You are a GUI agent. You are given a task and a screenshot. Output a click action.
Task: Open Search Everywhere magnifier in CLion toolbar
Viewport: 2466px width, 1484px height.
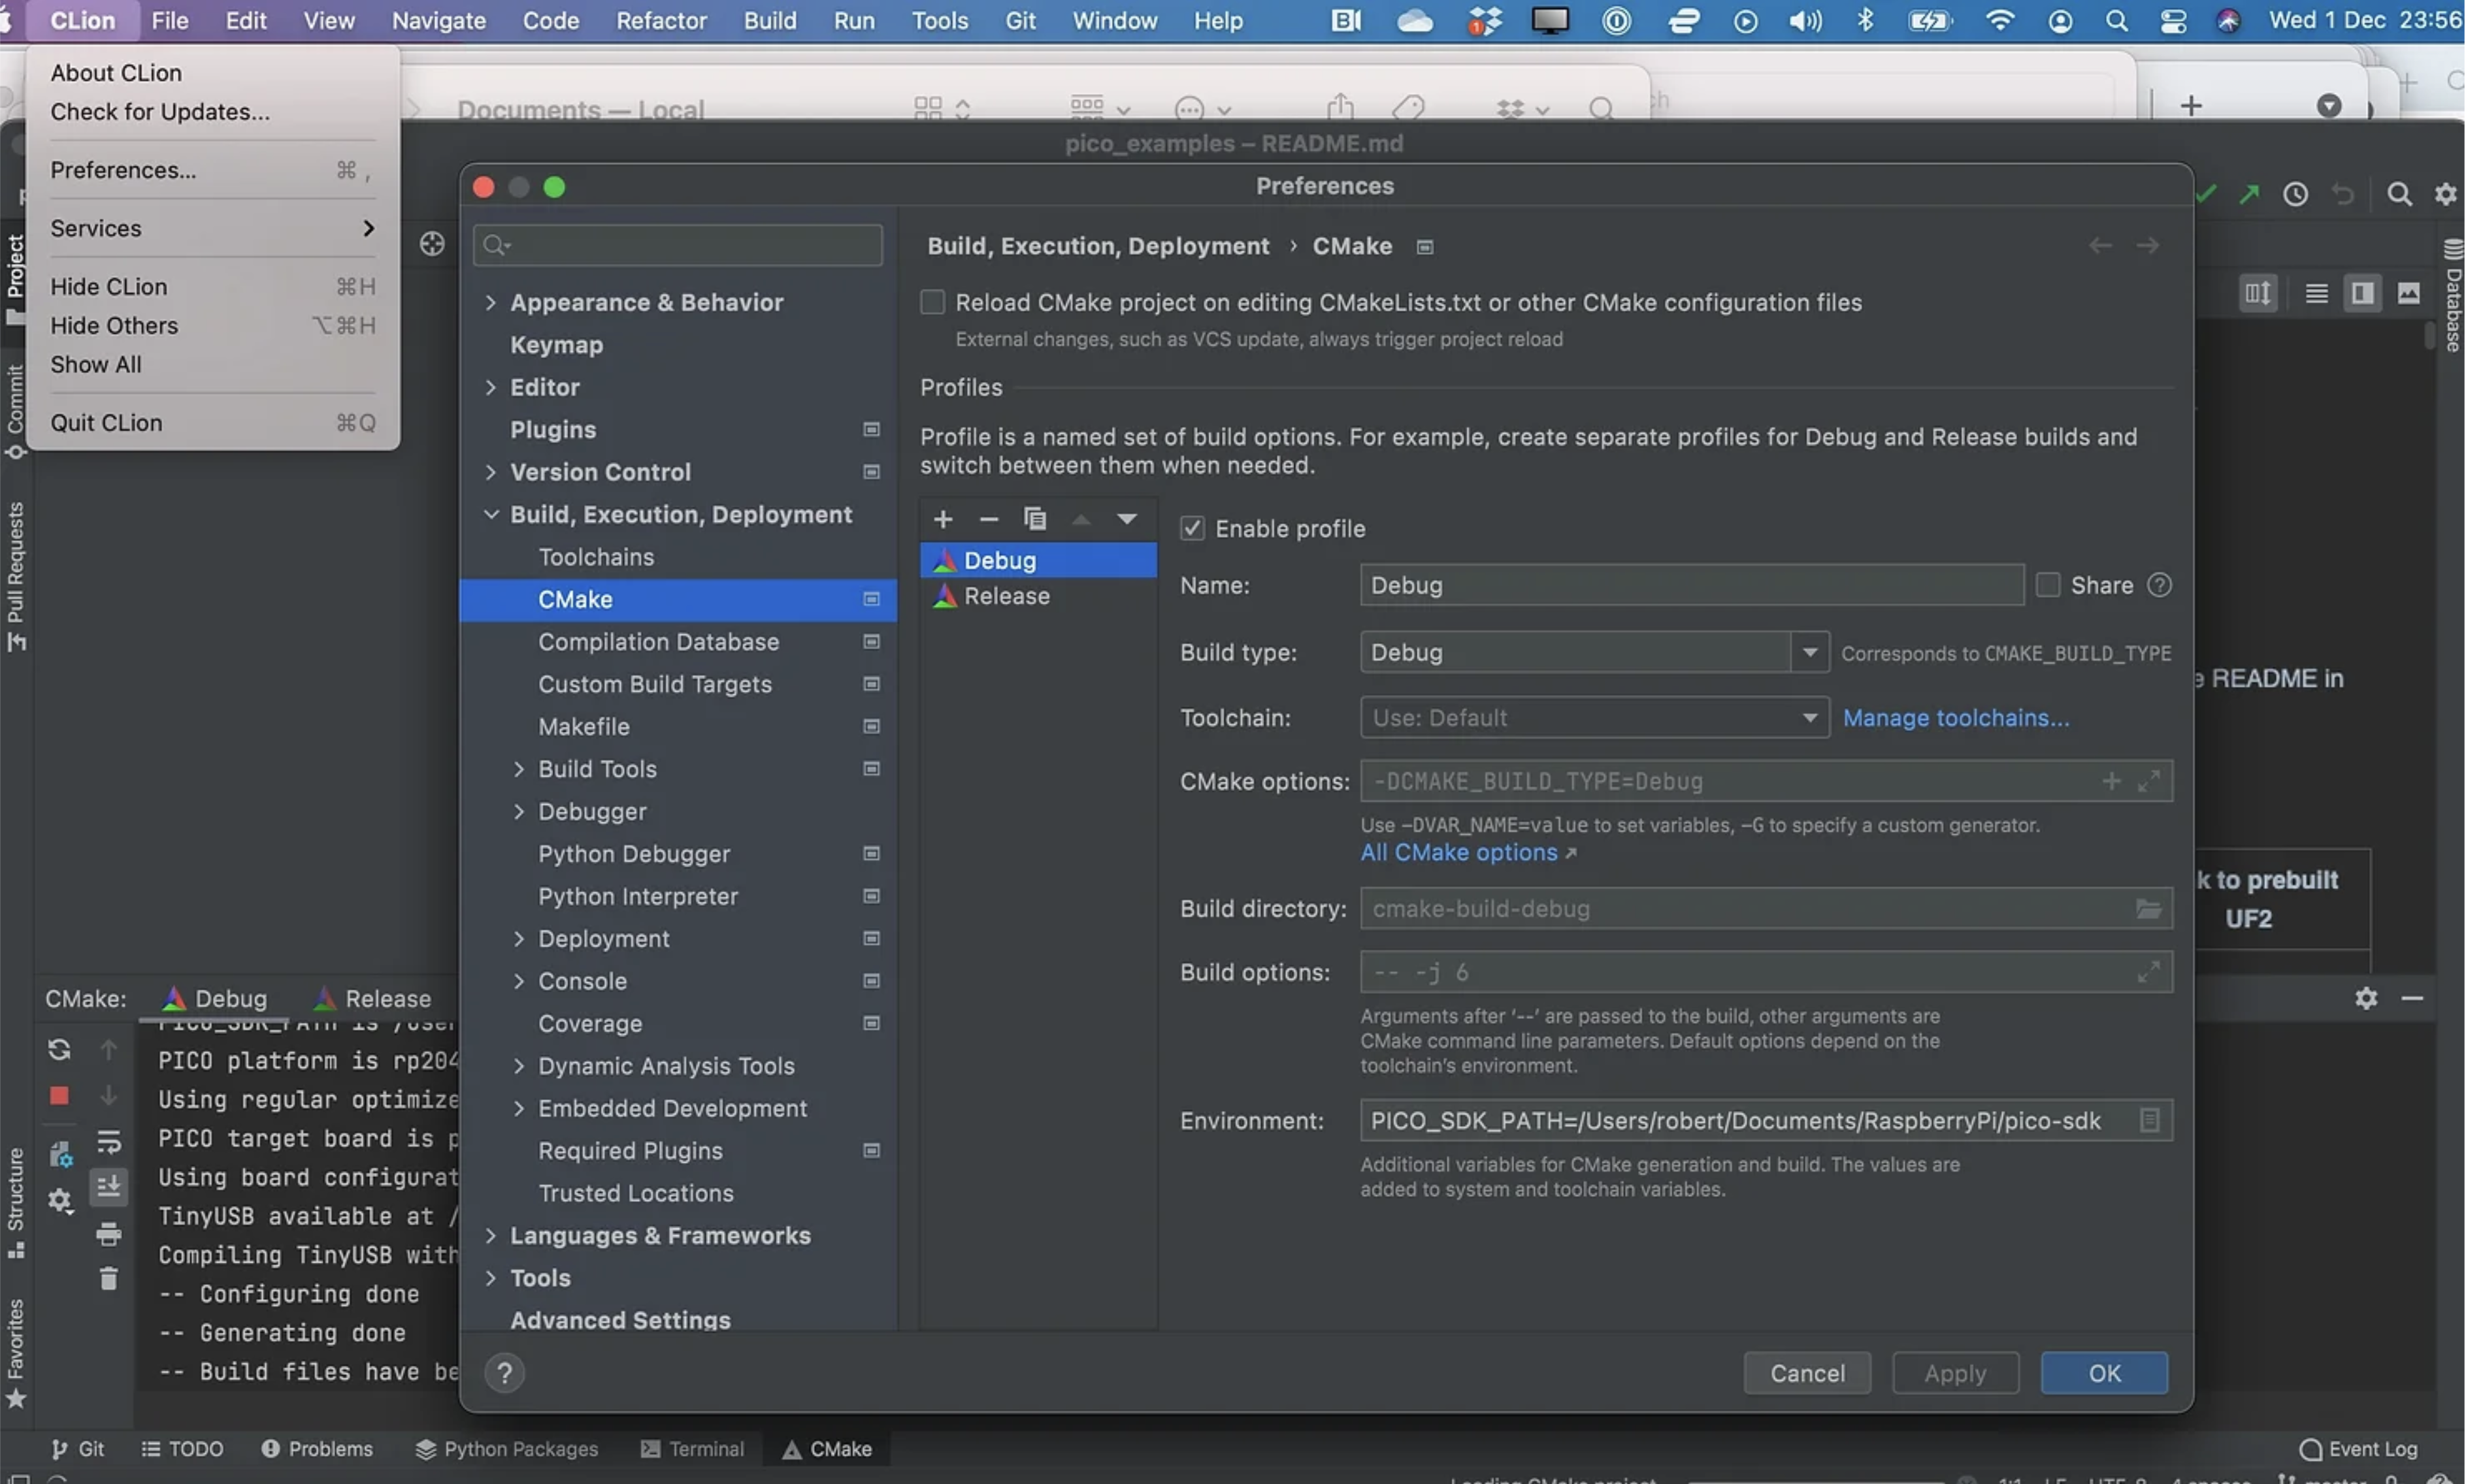pos(2398,194)
